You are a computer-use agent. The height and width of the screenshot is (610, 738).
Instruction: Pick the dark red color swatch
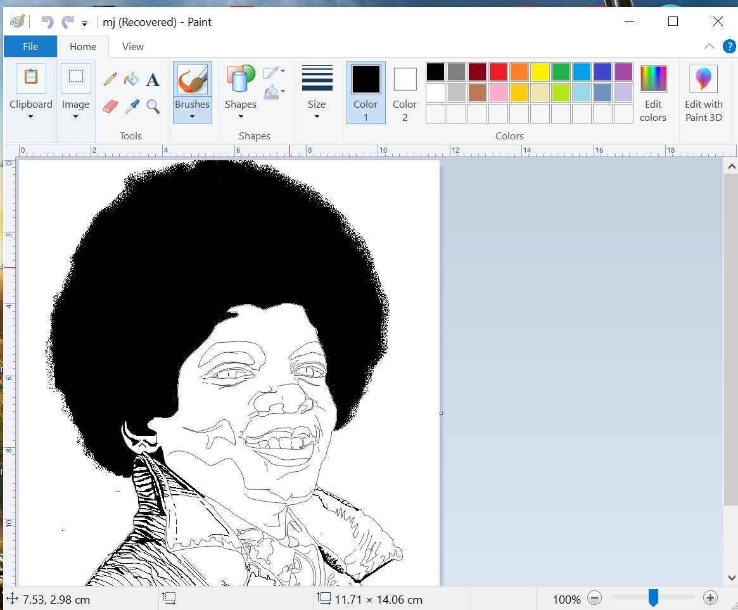click(477, 72)
